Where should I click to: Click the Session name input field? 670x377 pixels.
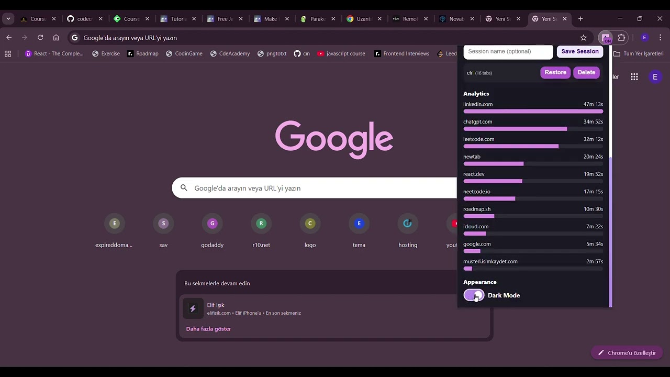click(508, 51)
